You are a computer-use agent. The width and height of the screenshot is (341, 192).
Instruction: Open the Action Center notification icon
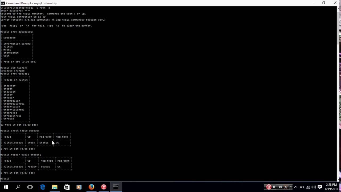coord(320,187)
